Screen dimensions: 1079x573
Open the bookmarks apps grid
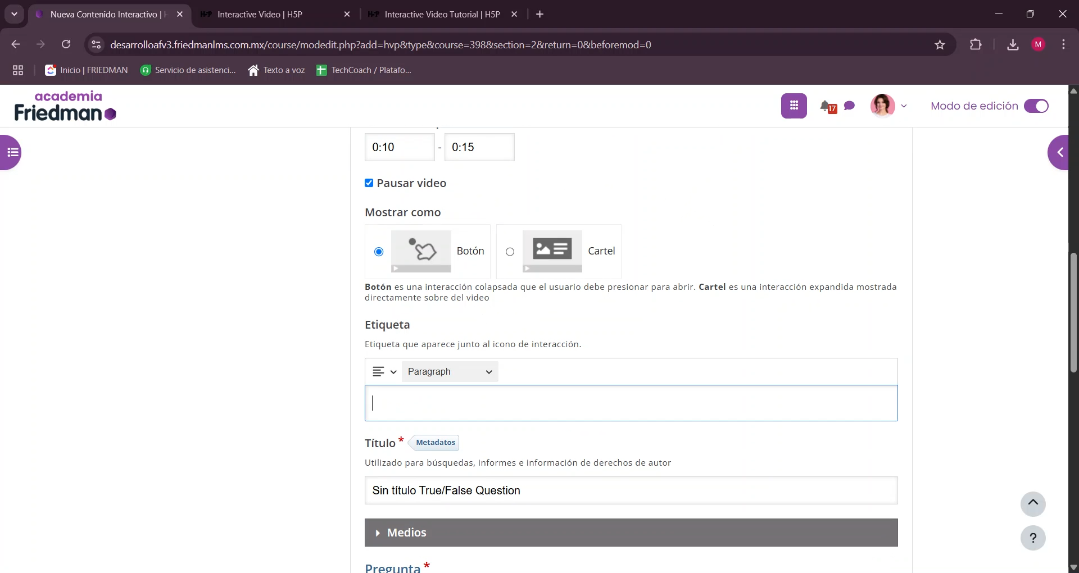coord(18,70)
